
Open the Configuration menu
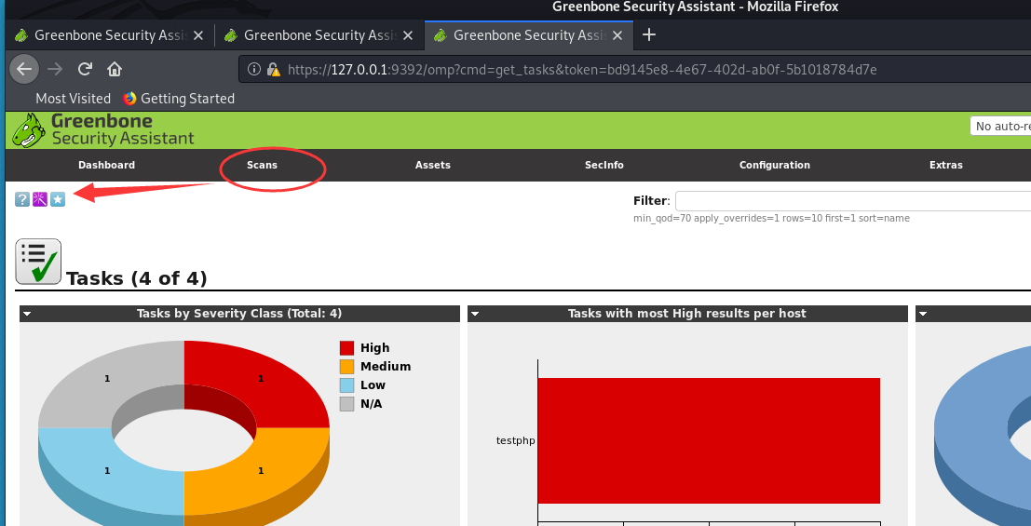775,165
